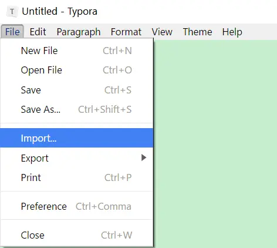
Task: Open Preference from the File menu
Action: 76,206
